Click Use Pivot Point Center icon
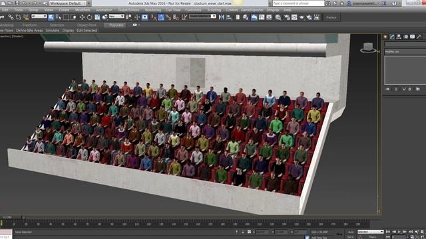 coord(128,17)
